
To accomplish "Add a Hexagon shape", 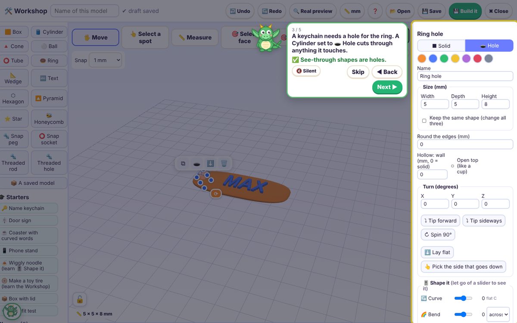I will click(x=14, y=98).
